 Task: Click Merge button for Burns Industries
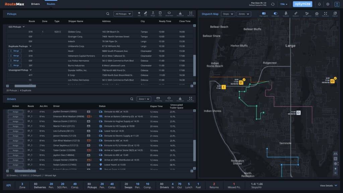click(15, 65)
